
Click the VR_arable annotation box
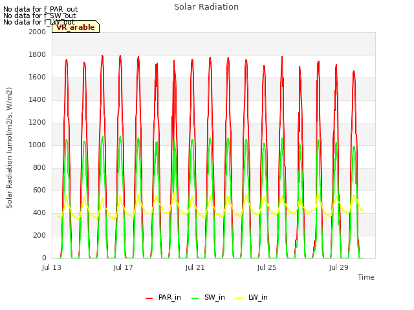[76, 26]
